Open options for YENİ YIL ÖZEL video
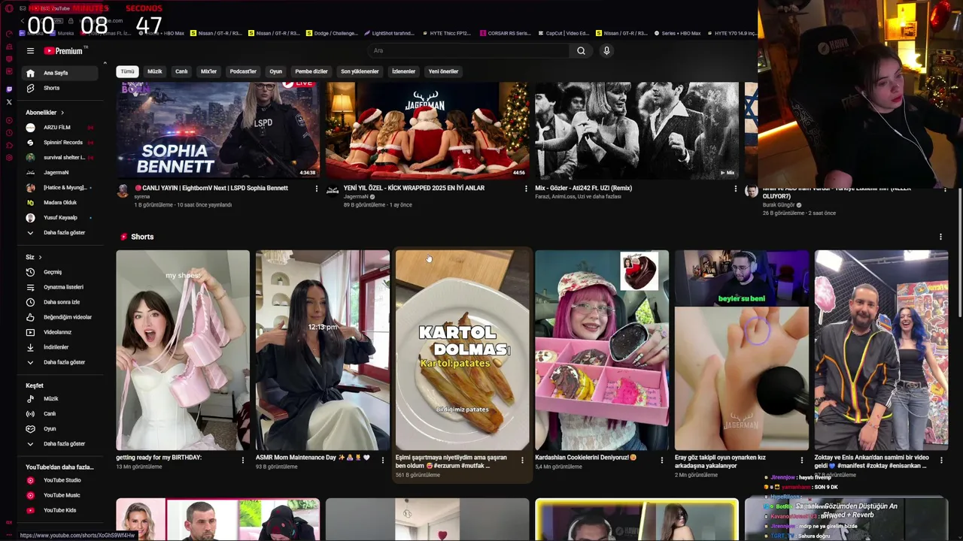 coord(526,189)
